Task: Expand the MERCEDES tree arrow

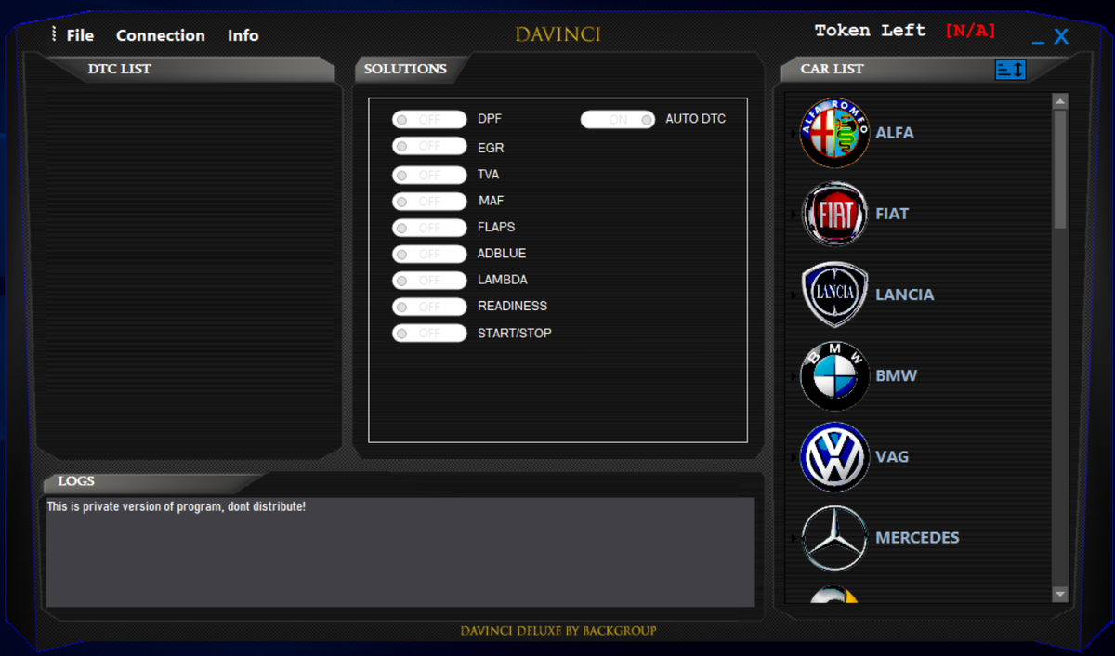Action: click(x=794, y=538)
